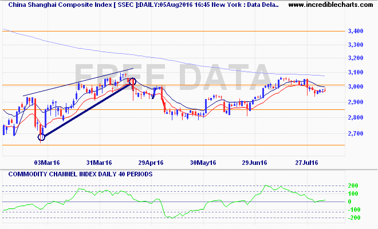Screen dimensions: 378x229
Task: Select the thick blue rising trendline
Action: pyautogui.click(x=86, y=109)
